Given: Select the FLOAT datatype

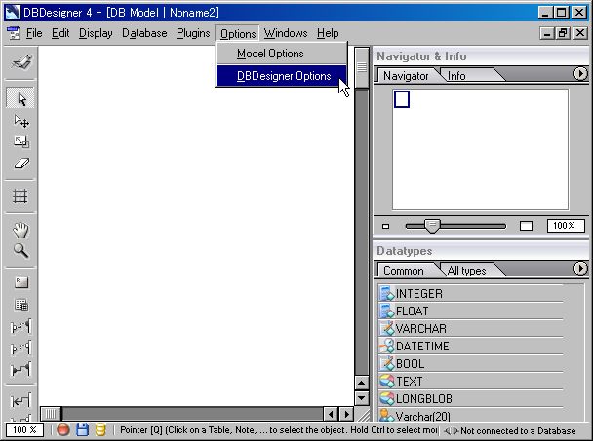Looking at the screenshot, I should point(470,311).
